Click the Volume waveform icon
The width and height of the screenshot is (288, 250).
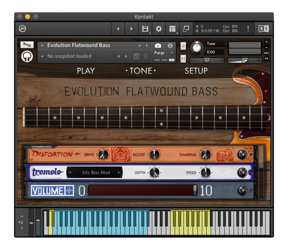click(x=69, y=191)
